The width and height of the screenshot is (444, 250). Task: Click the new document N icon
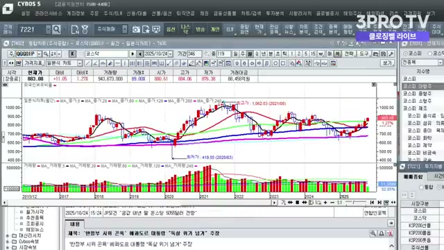pos(75,29)
